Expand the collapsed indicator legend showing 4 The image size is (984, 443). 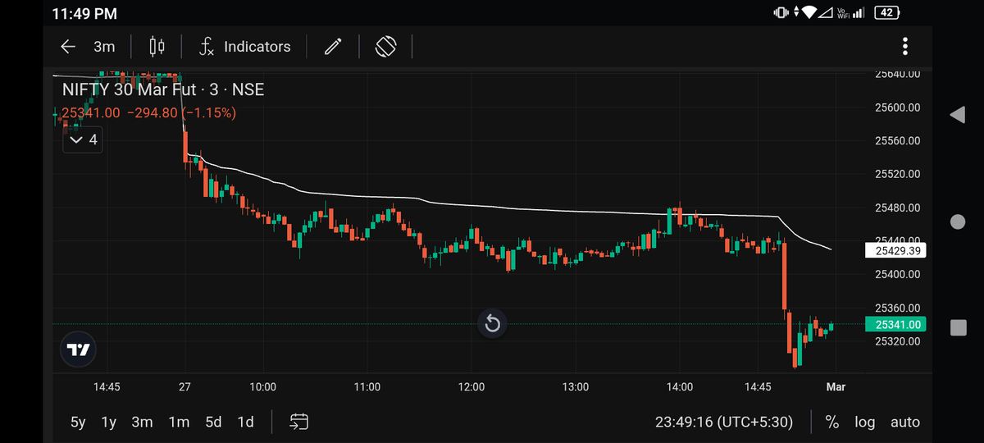pos(83,139)
